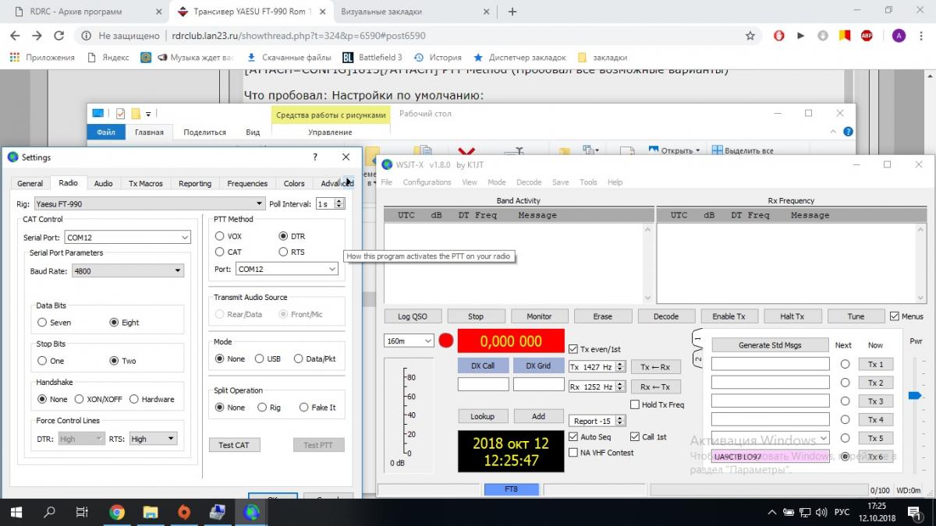Click the Opera extension icon in toolbar
The image size is (936, 526).
pos(778,36)
